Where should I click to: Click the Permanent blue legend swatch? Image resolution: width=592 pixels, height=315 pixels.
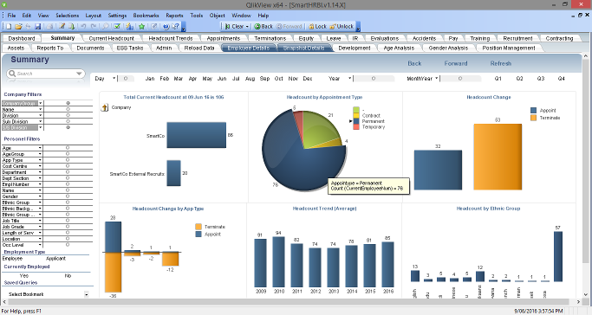click(x=356, y=121)
